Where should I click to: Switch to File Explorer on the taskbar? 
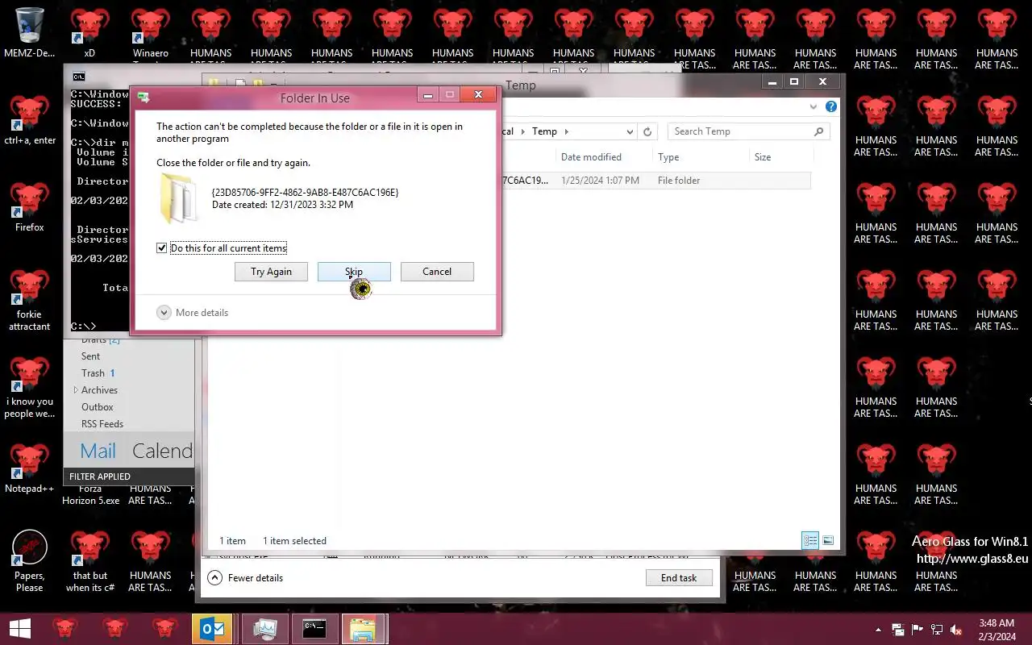click(364, 629)
